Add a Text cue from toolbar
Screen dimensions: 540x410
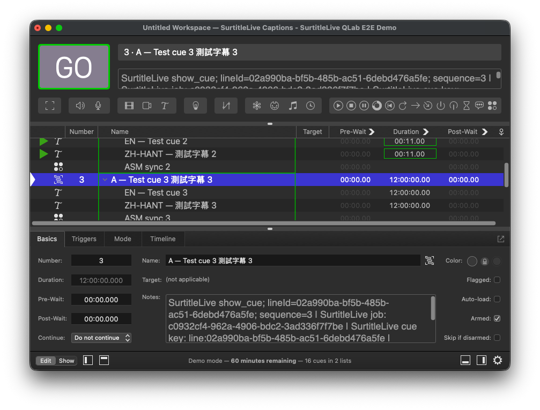click(x=165, y=106)
